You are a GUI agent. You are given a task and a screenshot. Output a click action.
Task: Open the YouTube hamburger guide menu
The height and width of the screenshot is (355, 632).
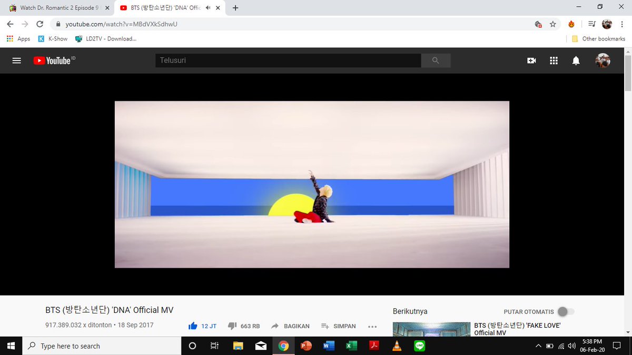[16, 60]
